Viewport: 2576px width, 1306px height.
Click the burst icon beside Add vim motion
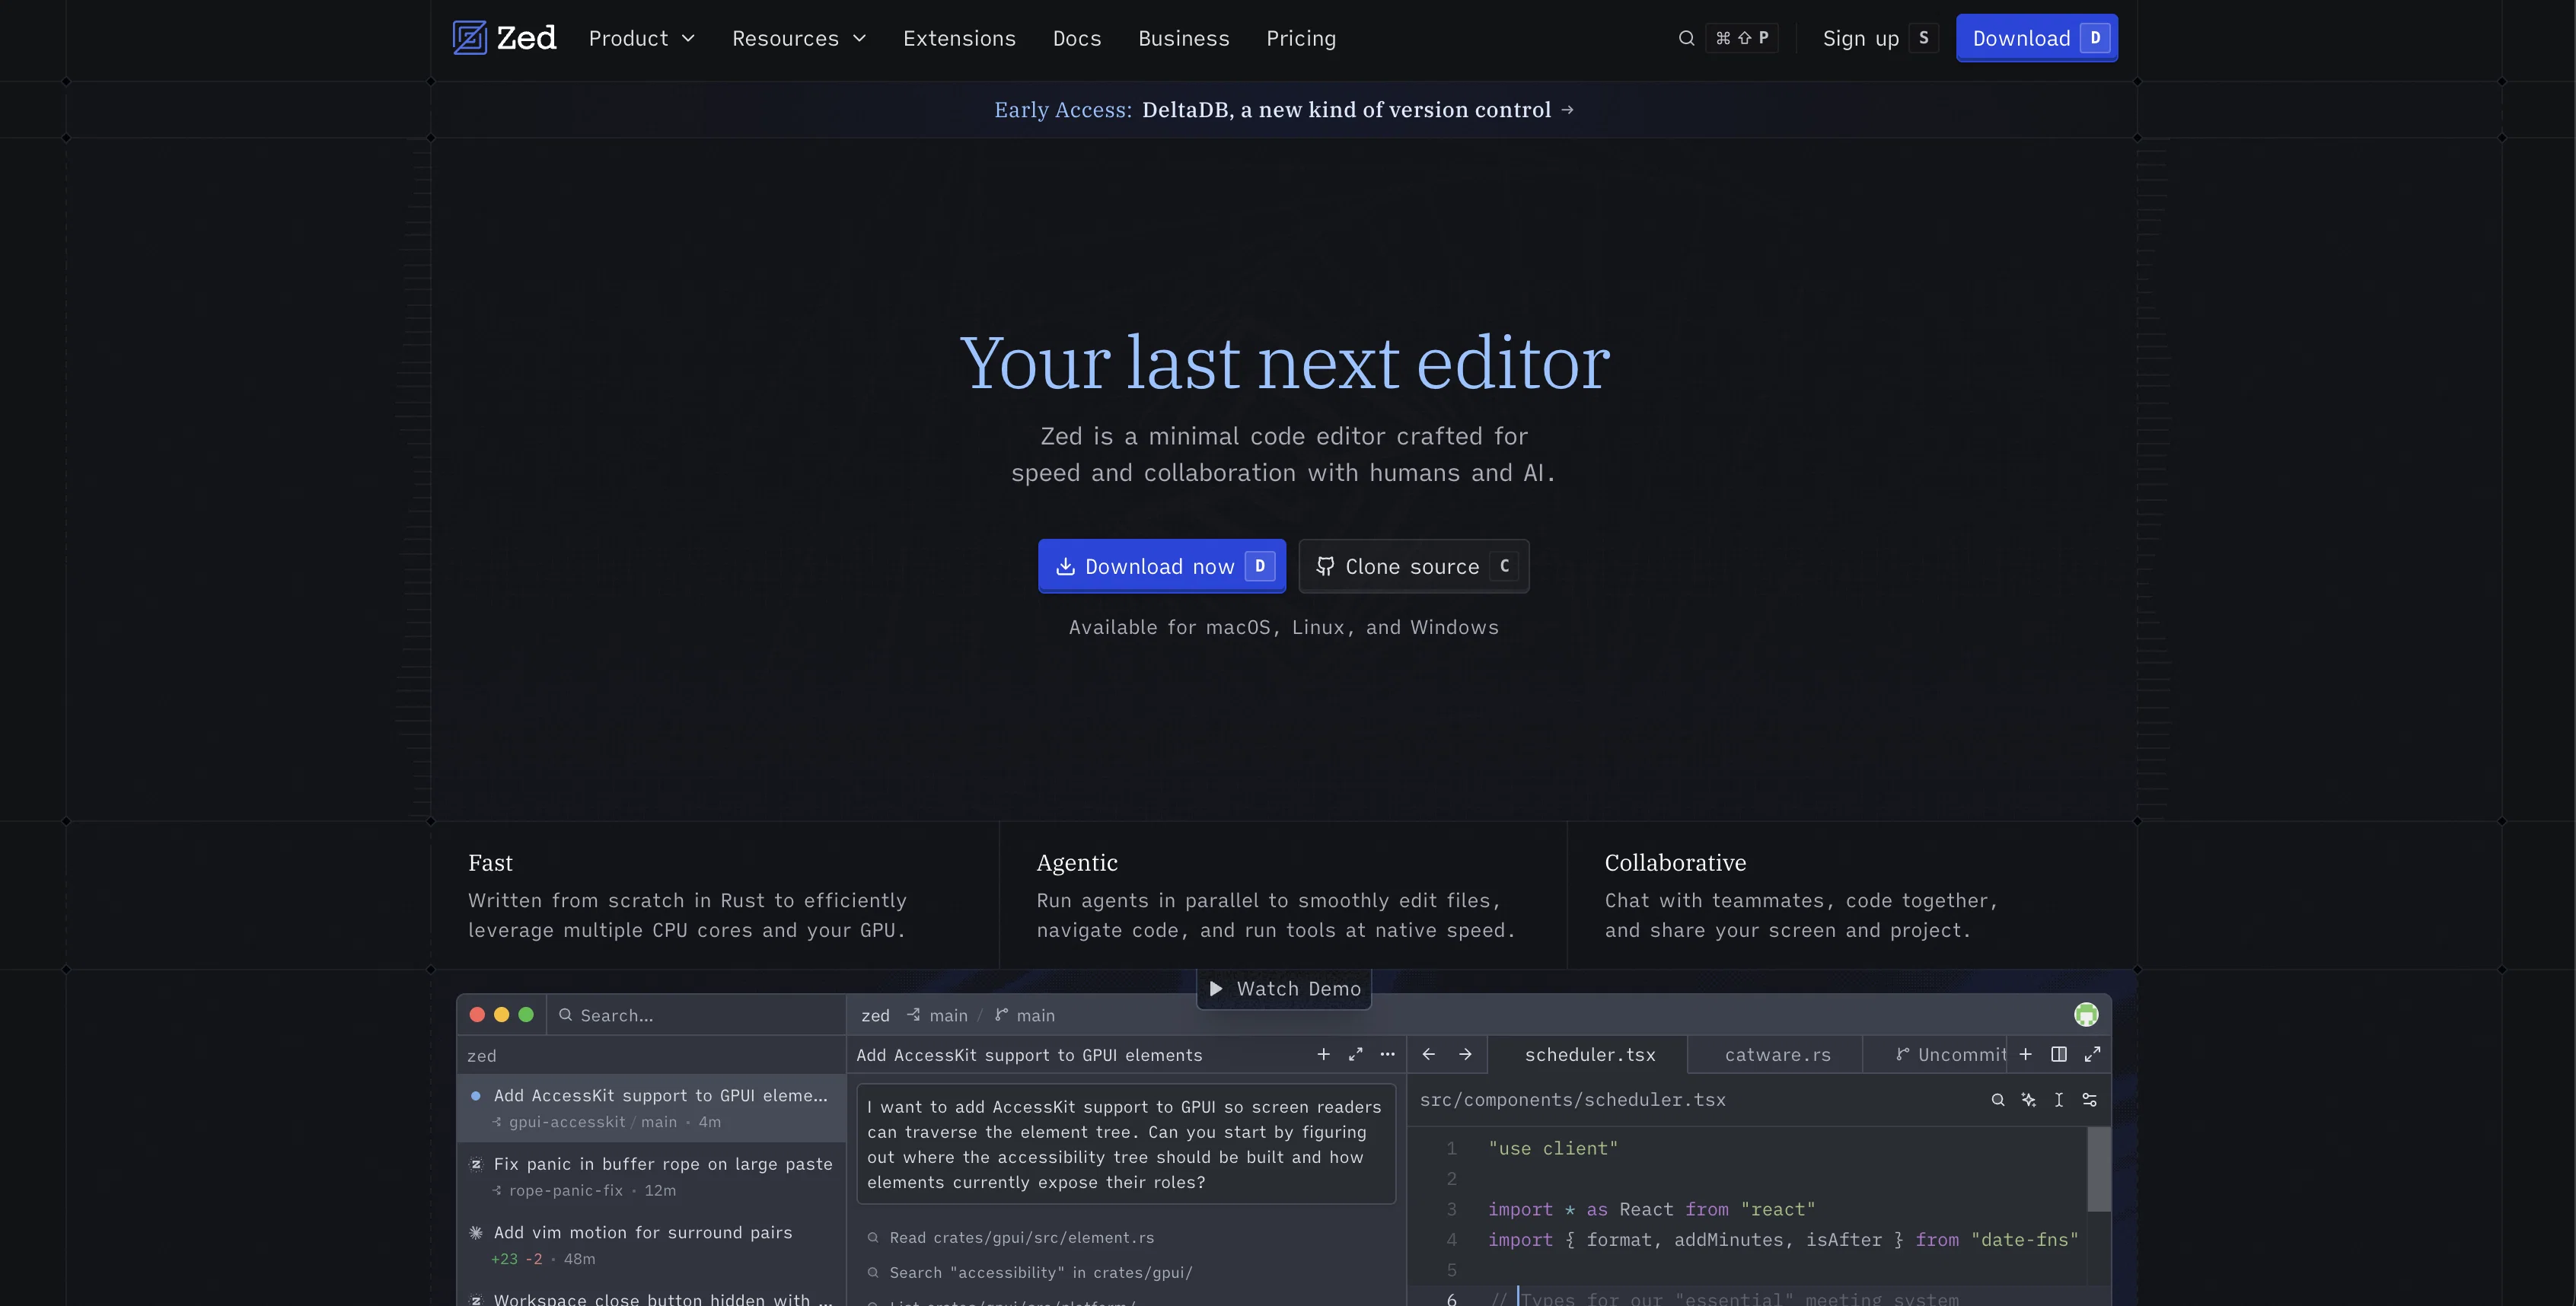(x=476, y=1232)
